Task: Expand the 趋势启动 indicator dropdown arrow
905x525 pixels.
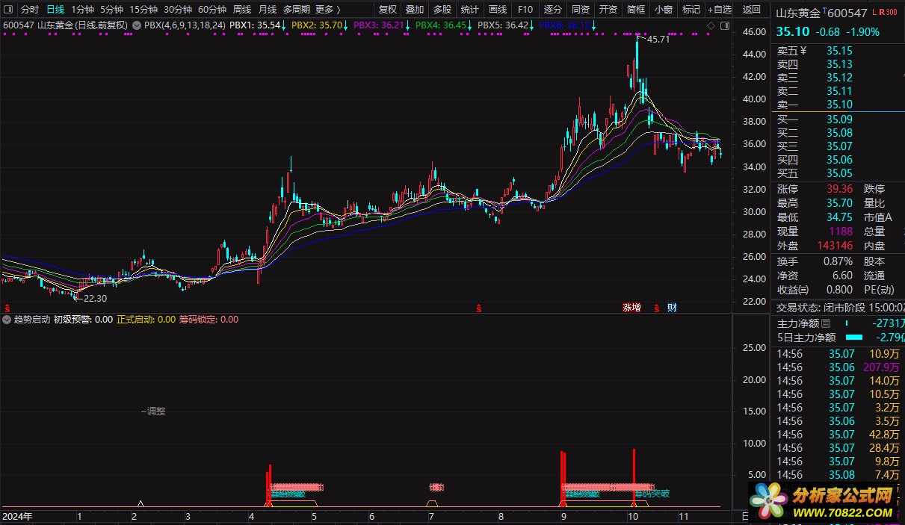Action: click(x=7, y=319)
